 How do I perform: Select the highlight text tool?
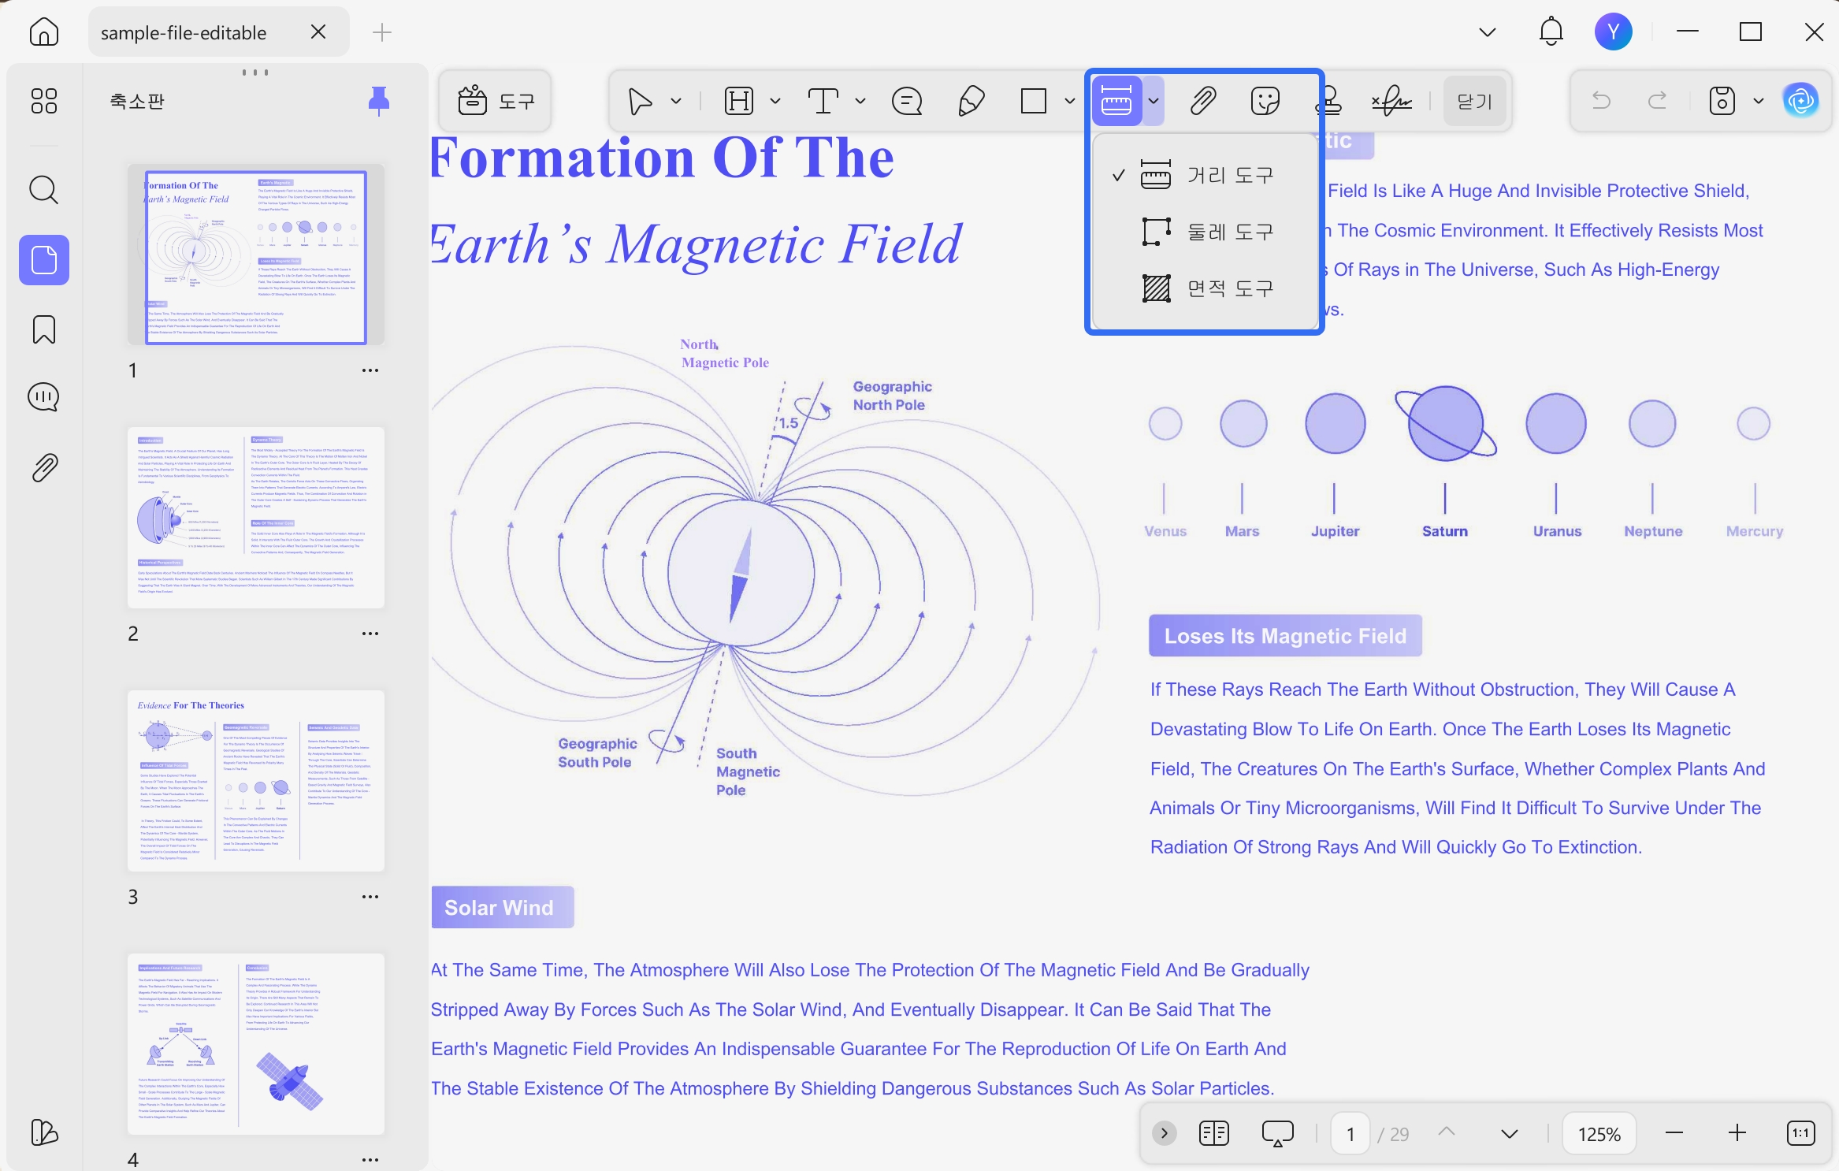pos(739,101)
